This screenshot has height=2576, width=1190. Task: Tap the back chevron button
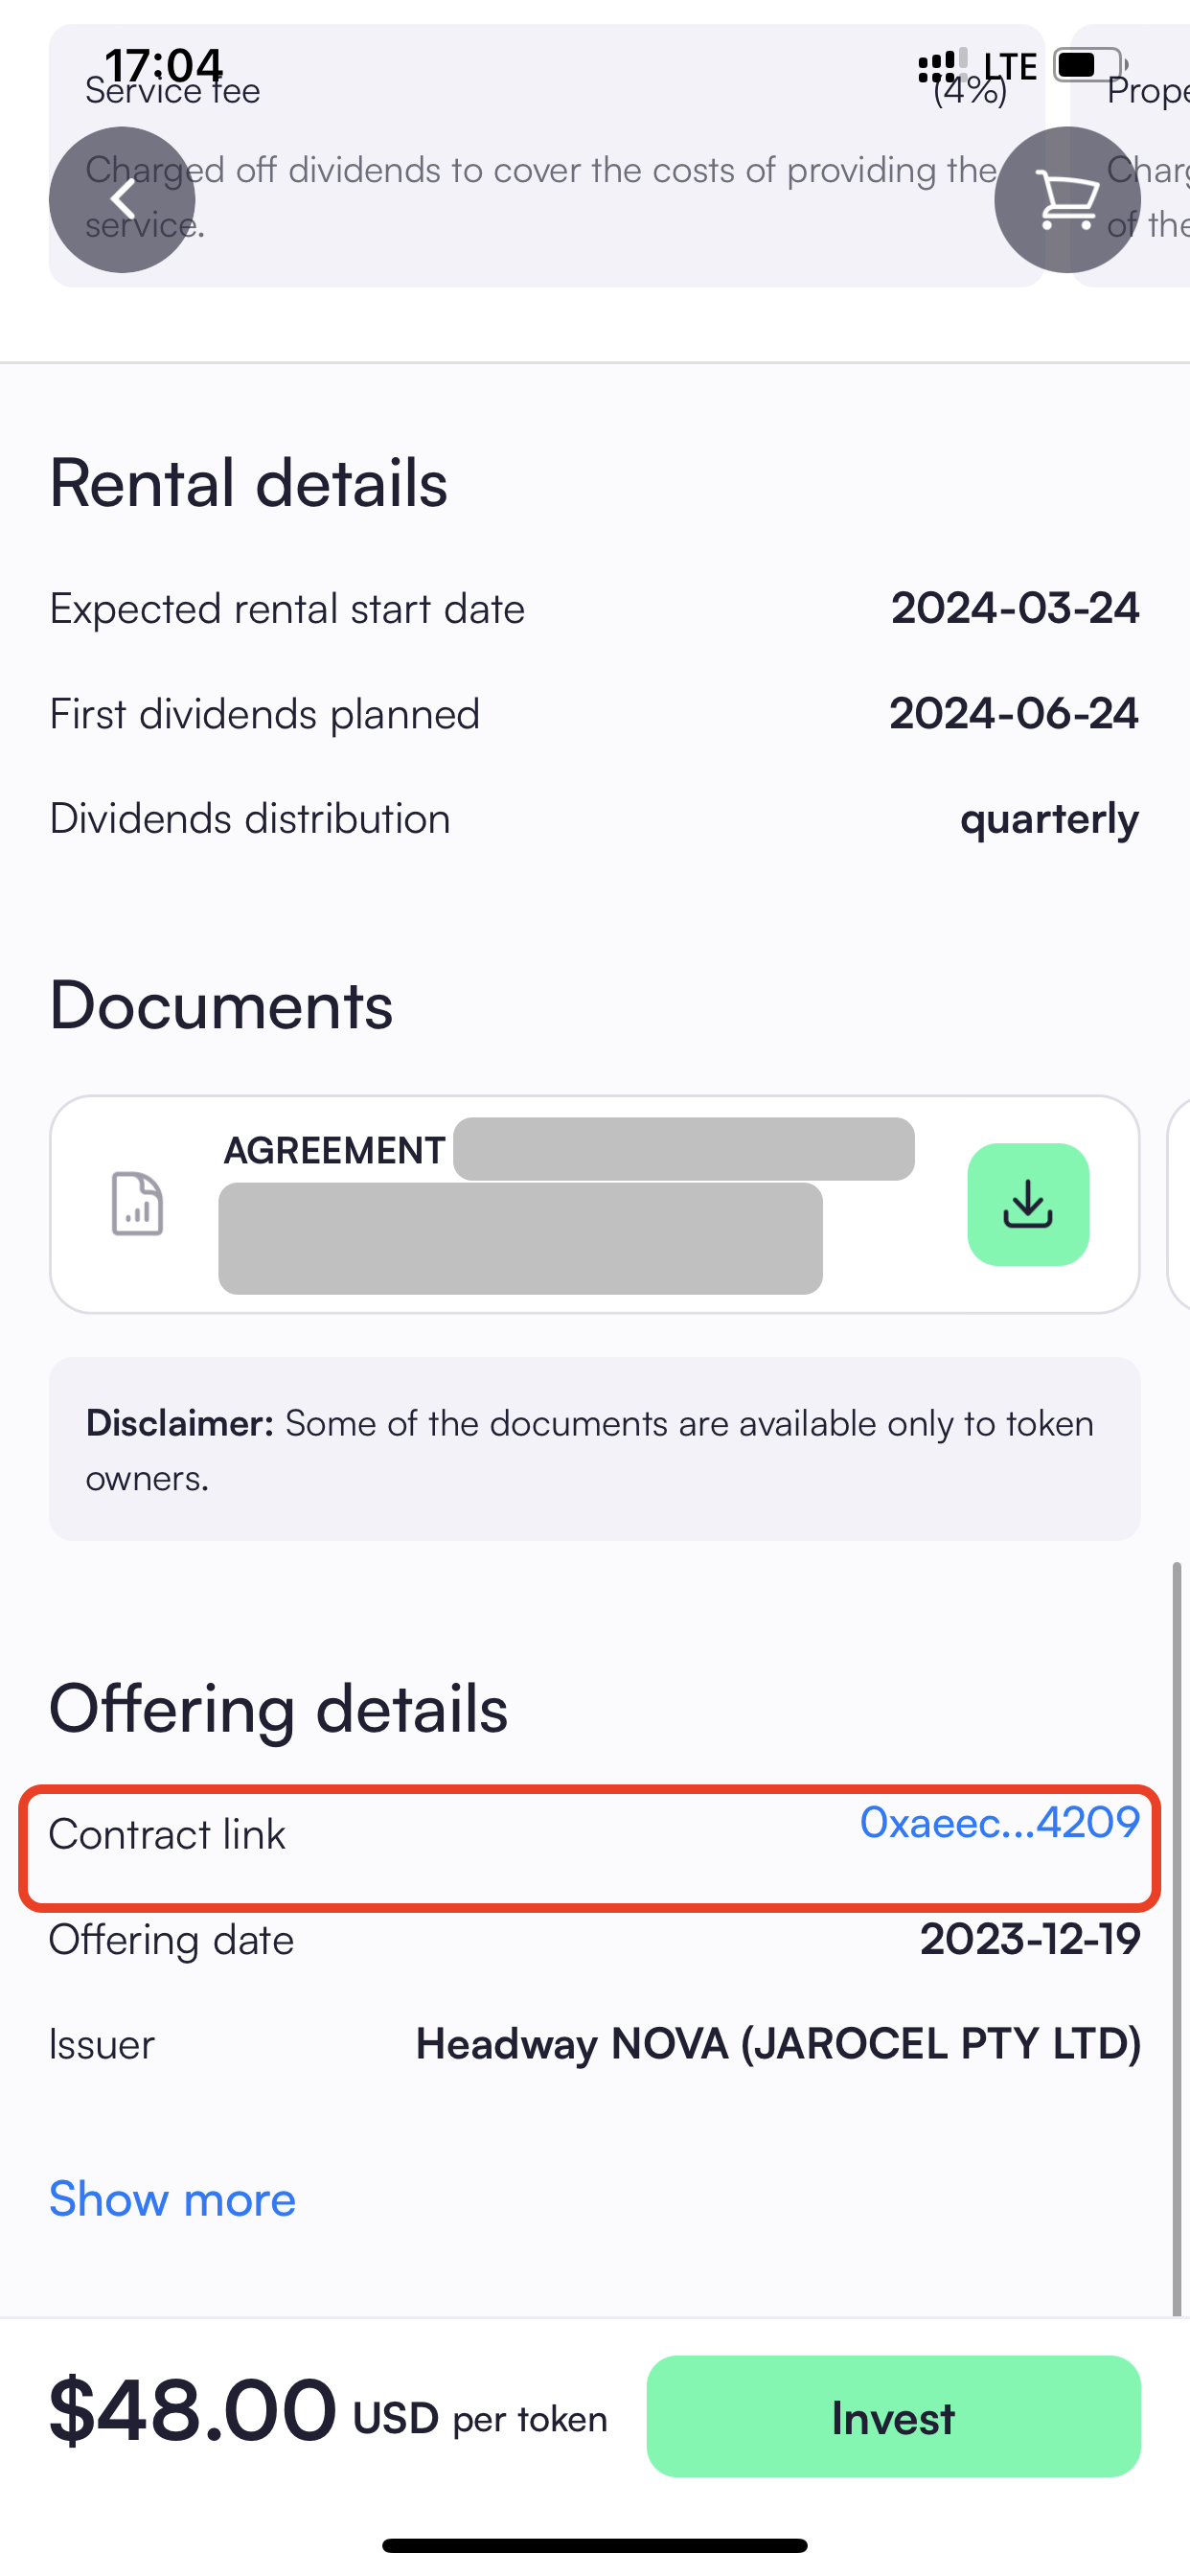(x=122, y=200)
